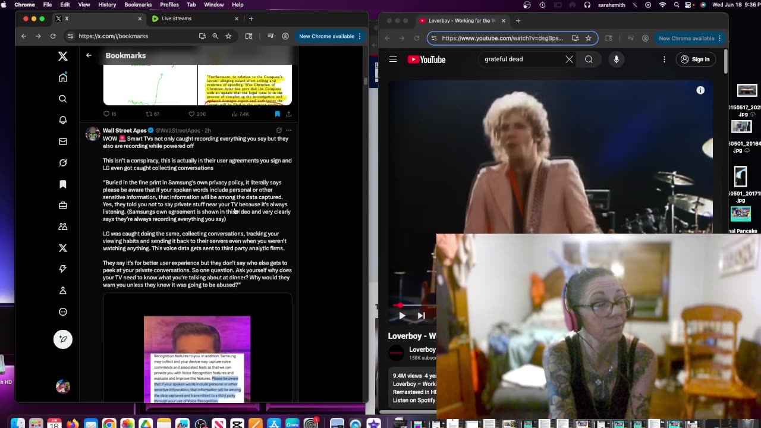
Task: Click the Wi-Fi status icon
Action: pos(662,5)
